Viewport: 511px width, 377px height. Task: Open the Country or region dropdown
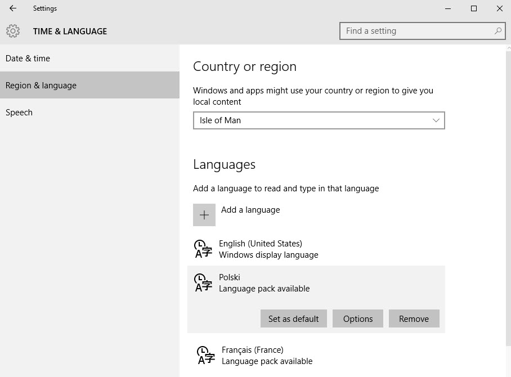coord(319,120)
